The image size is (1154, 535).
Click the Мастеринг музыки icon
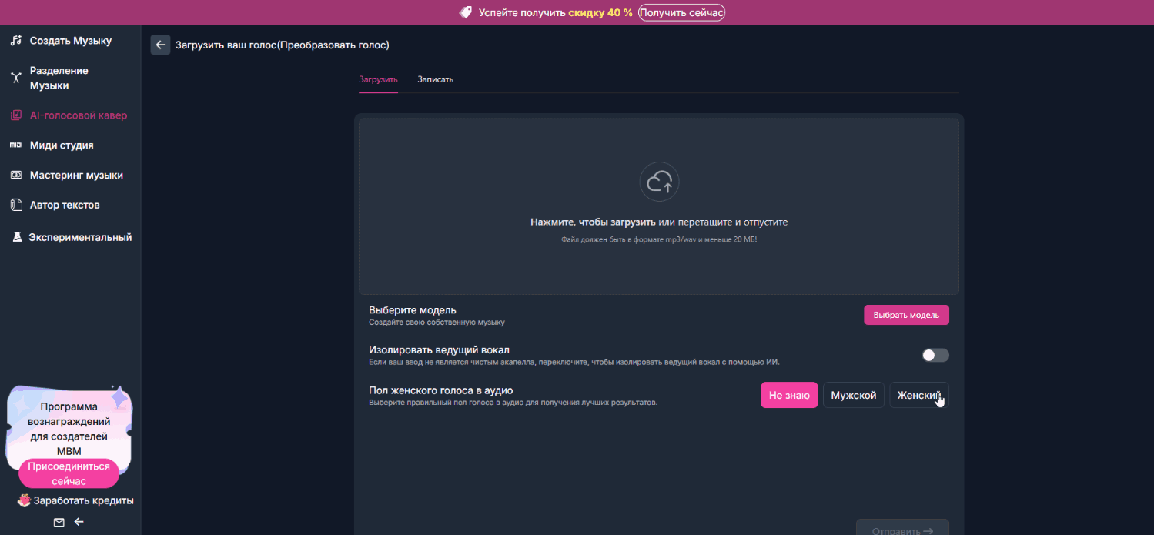[16, 175]
